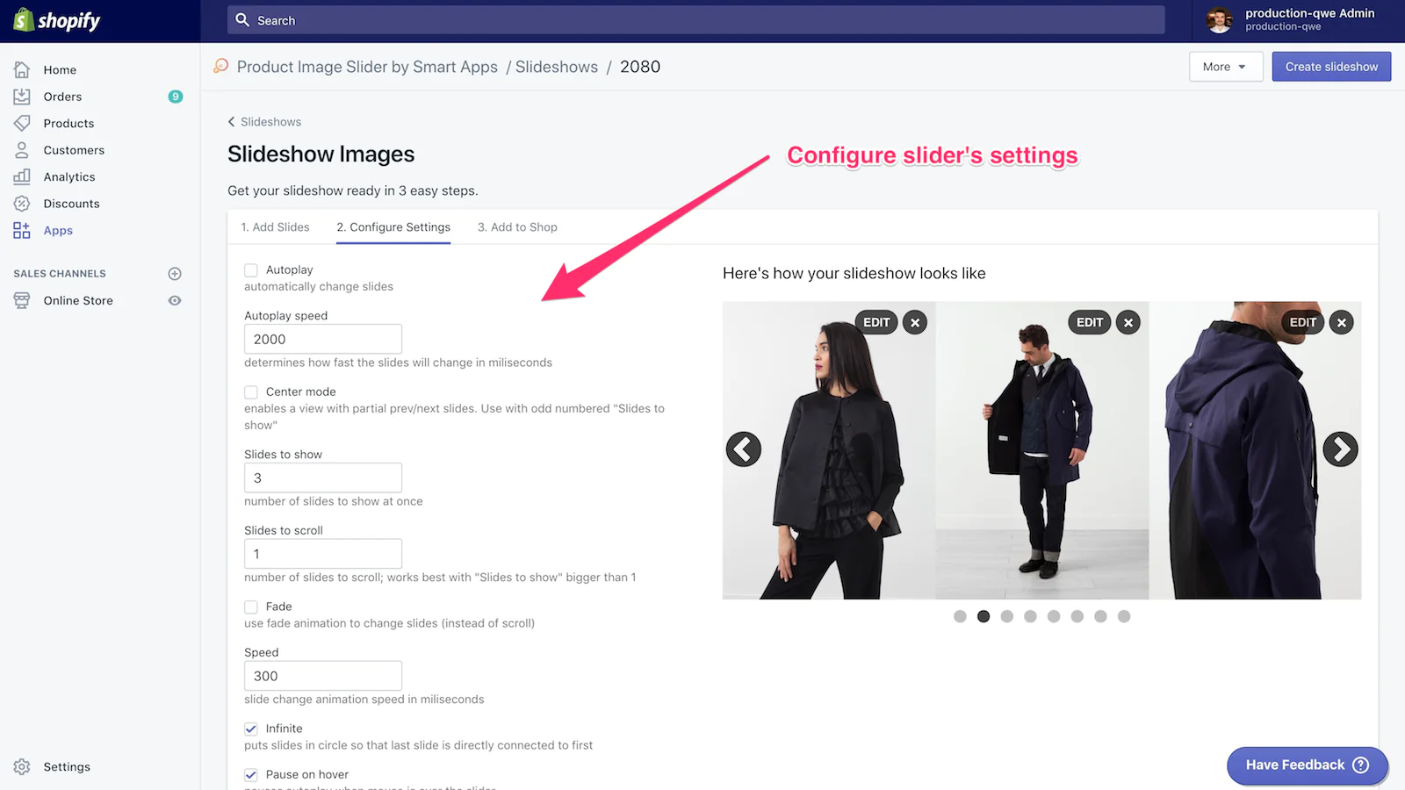This screenshot has width=1405, height=790.
Task: Turn on Center mode checkbox
Action: [x=251, y=392]
